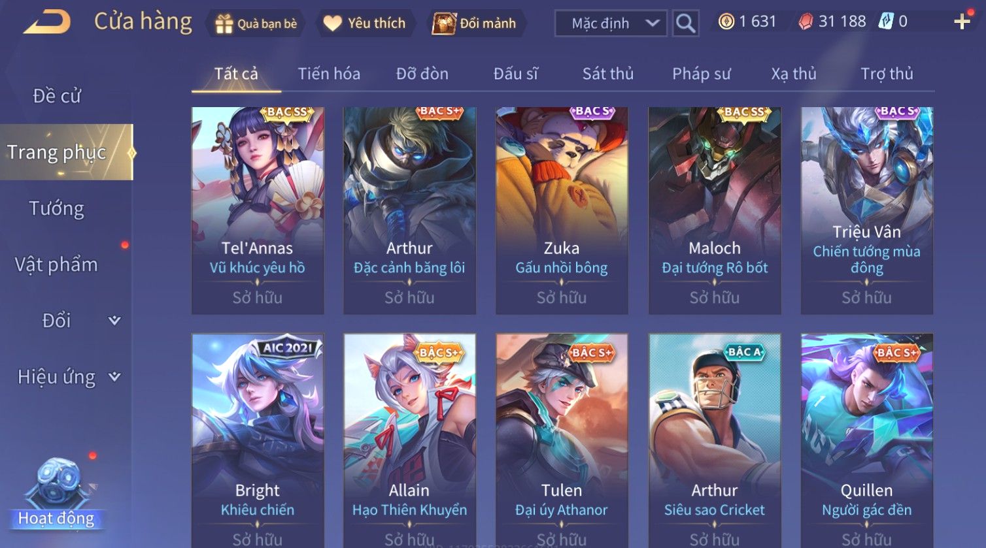Go back using the golden return arrow

46,22
